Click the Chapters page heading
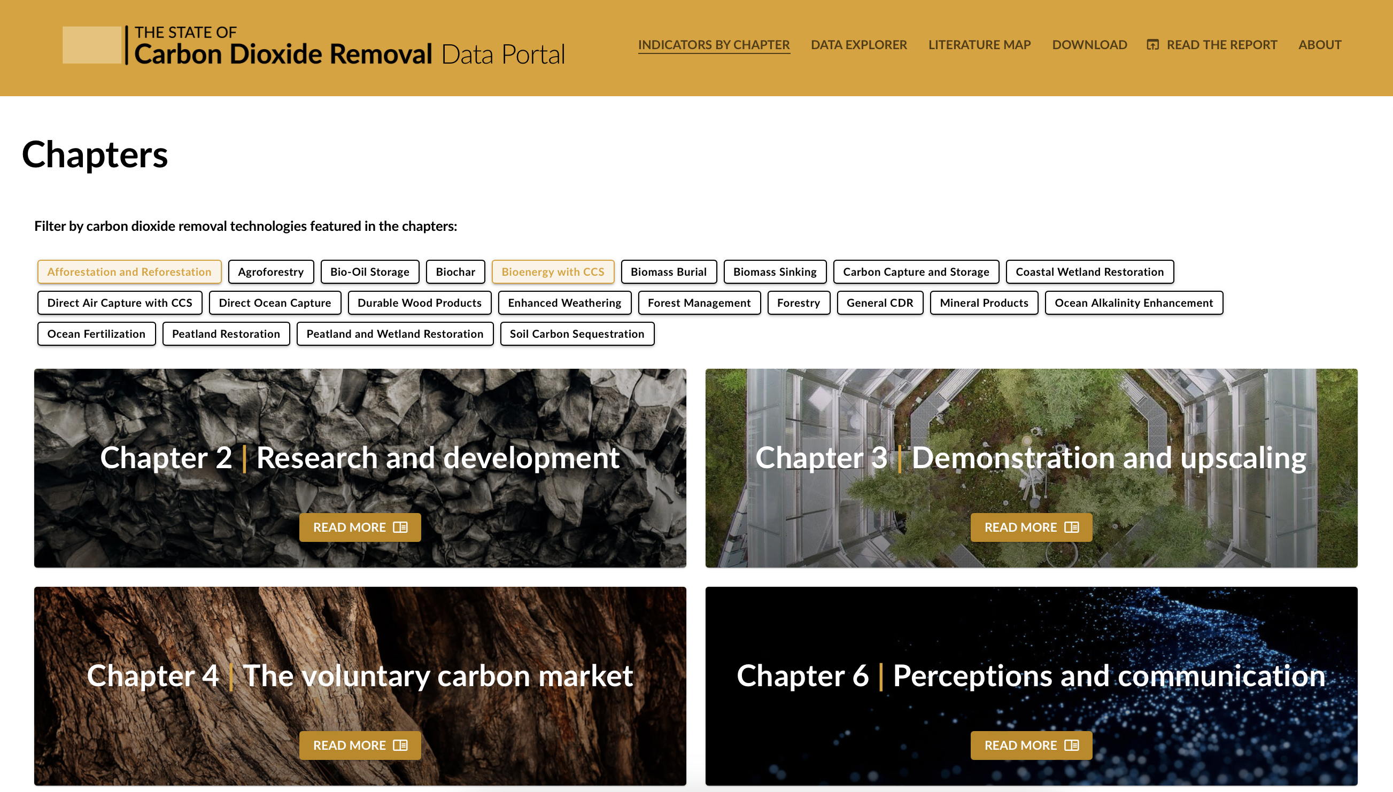 click(x=95, y=154)
